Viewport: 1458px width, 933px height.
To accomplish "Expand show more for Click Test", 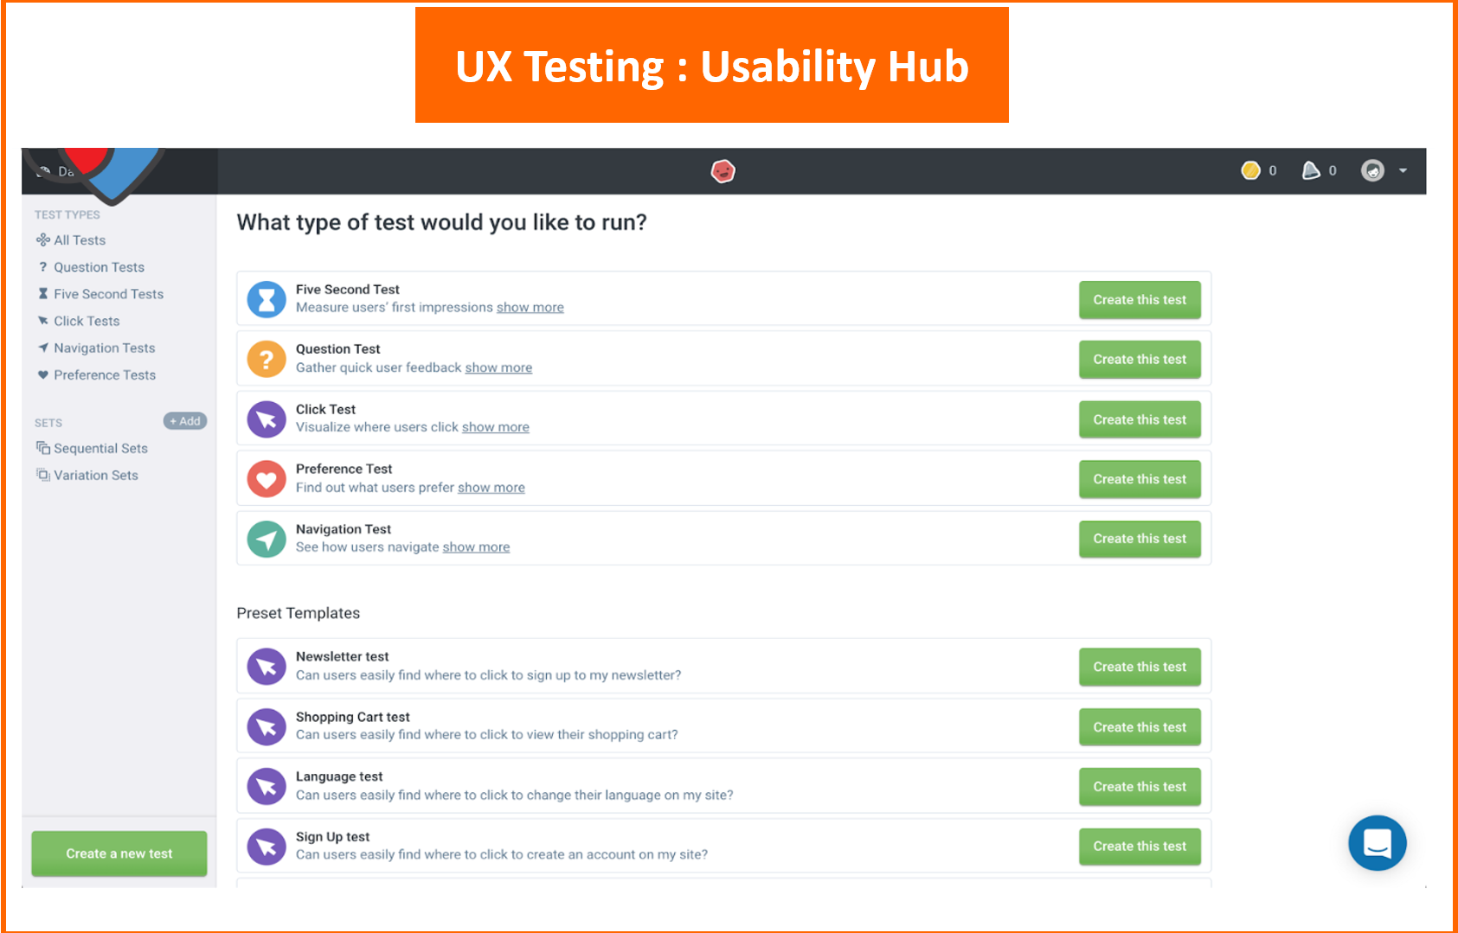I will (x=495, y=427).
